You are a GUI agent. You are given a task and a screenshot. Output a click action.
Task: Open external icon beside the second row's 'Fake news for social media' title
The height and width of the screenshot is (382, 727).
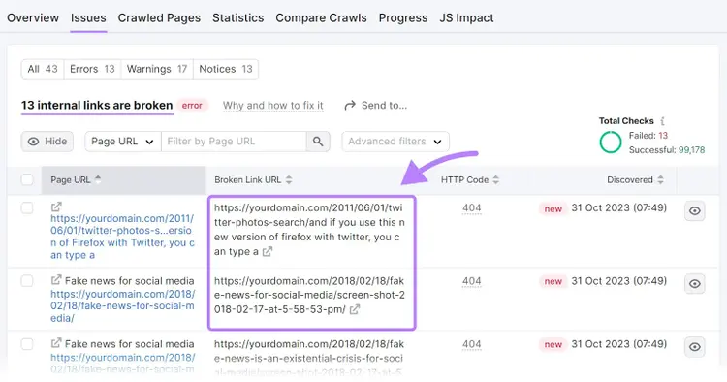56,280
